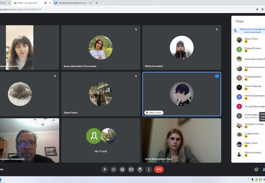This screenshot has width=265, height=183.
Task: Select Діана Музика in the people list
Action: tap(252, 48)
